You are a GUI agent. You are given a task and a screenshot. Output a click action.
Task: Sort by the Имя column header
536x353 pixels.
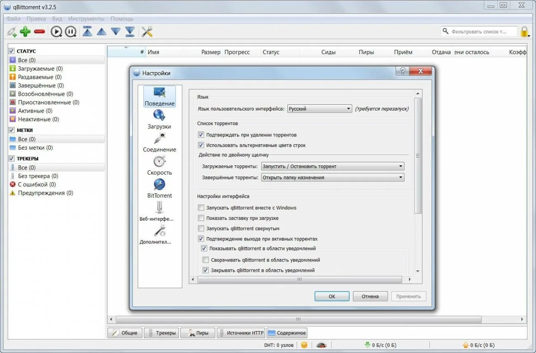[165, 52]
